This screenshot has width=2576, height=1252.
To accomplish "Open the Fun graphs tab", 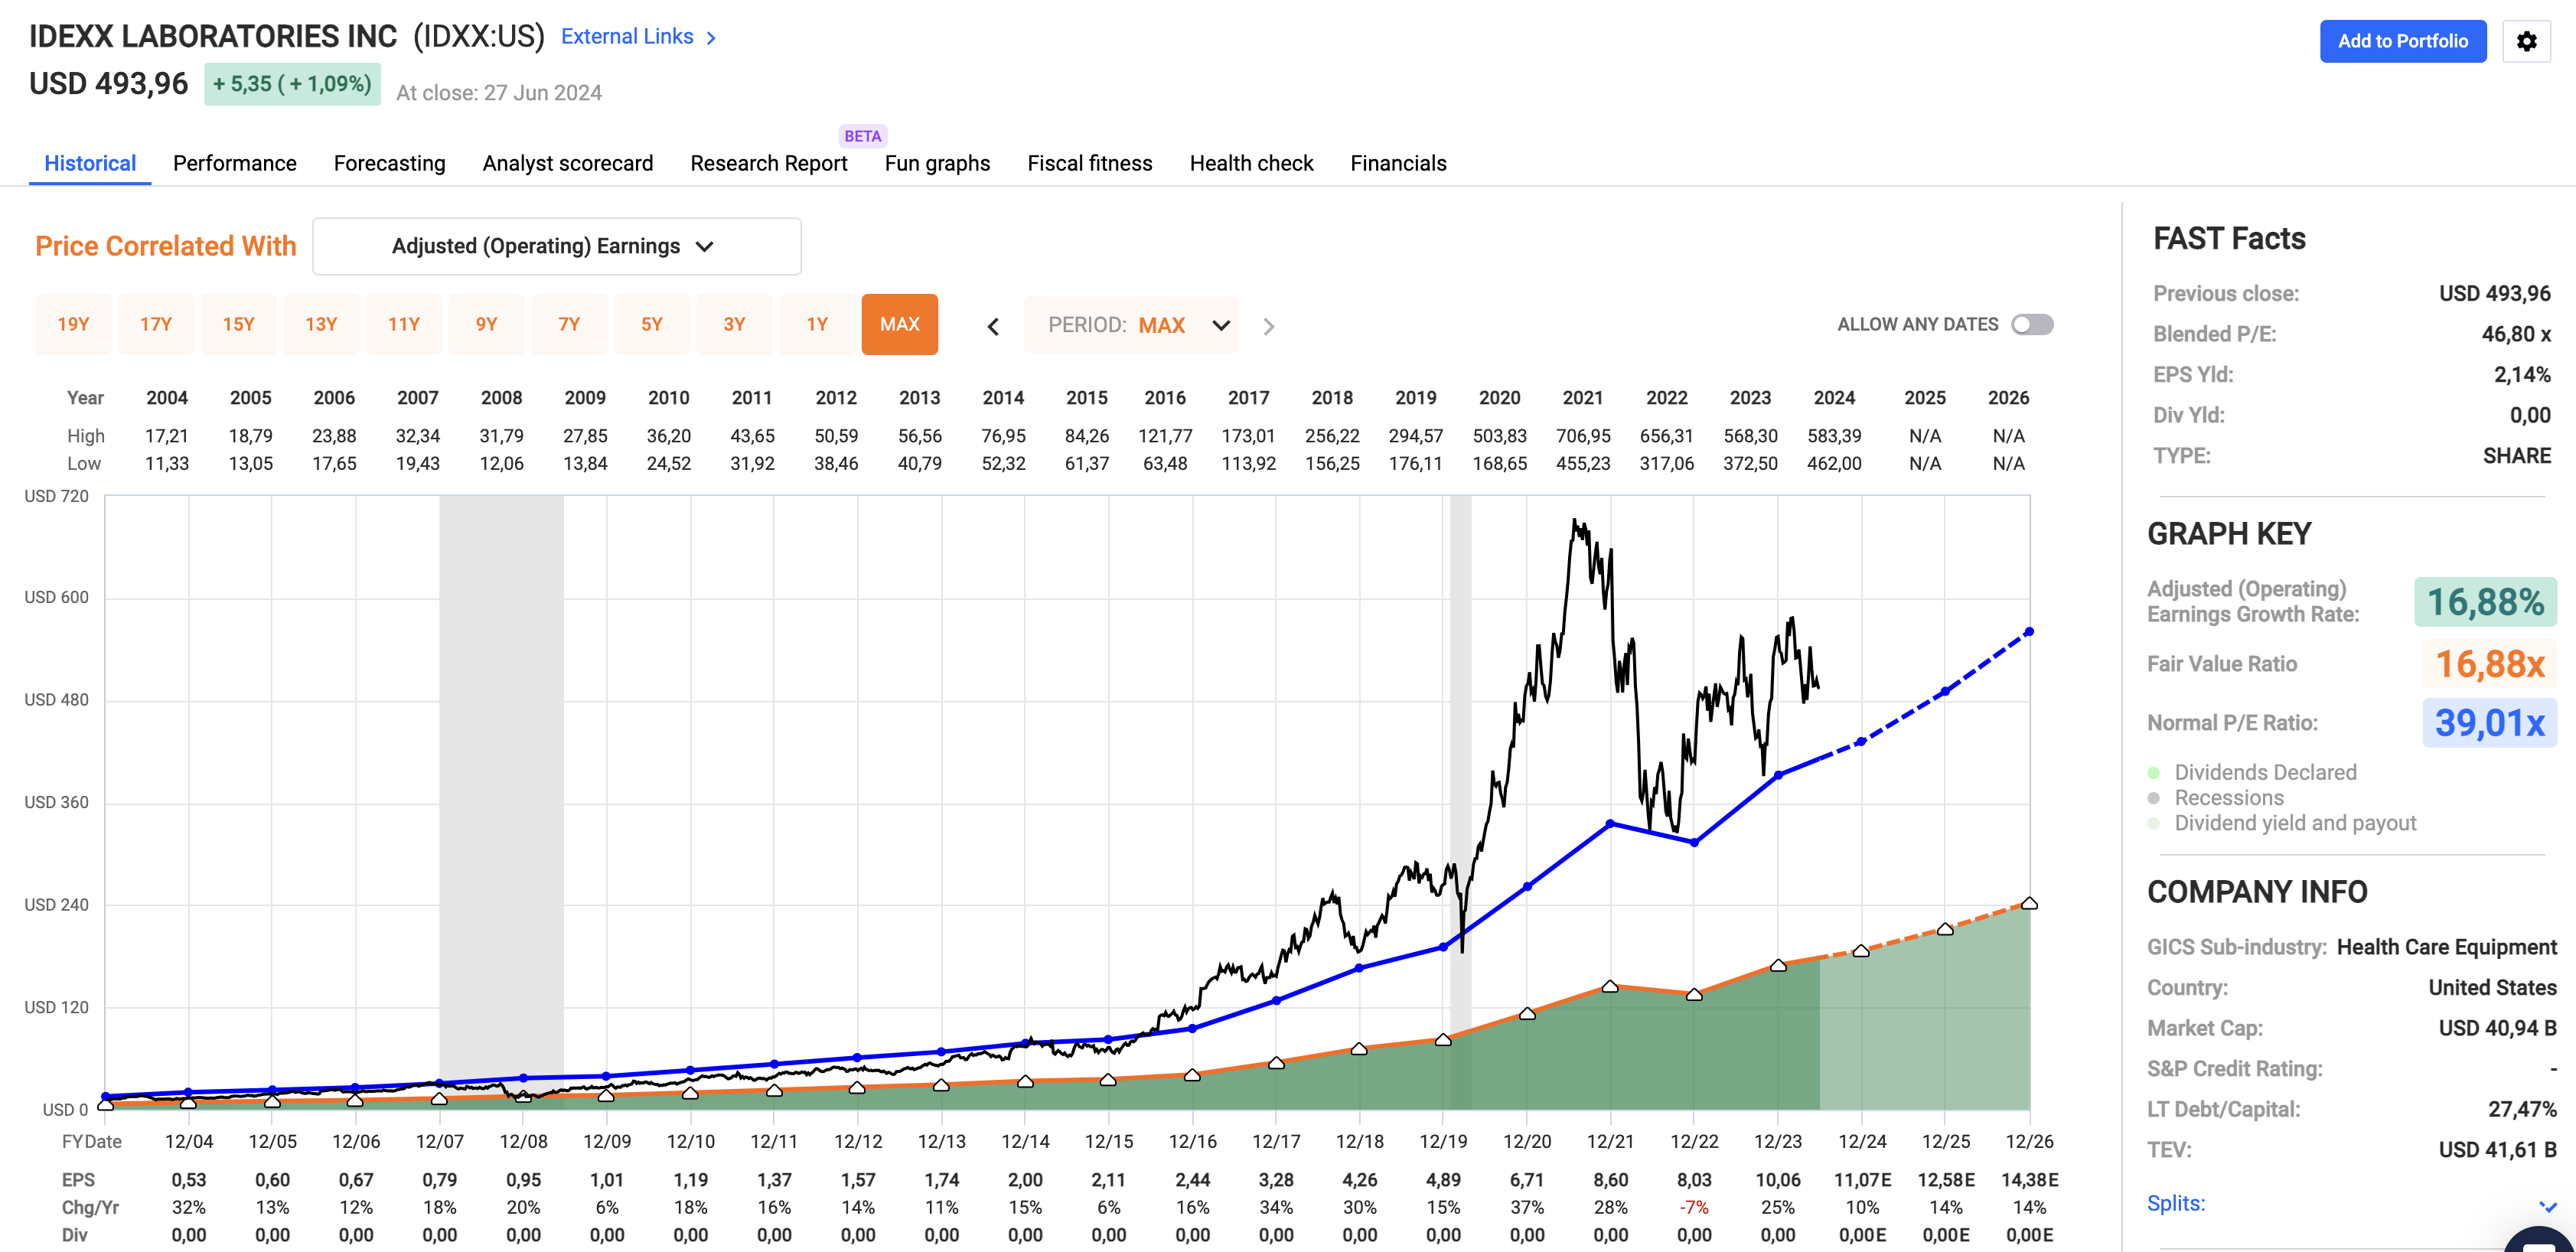I will click(937, 163).
